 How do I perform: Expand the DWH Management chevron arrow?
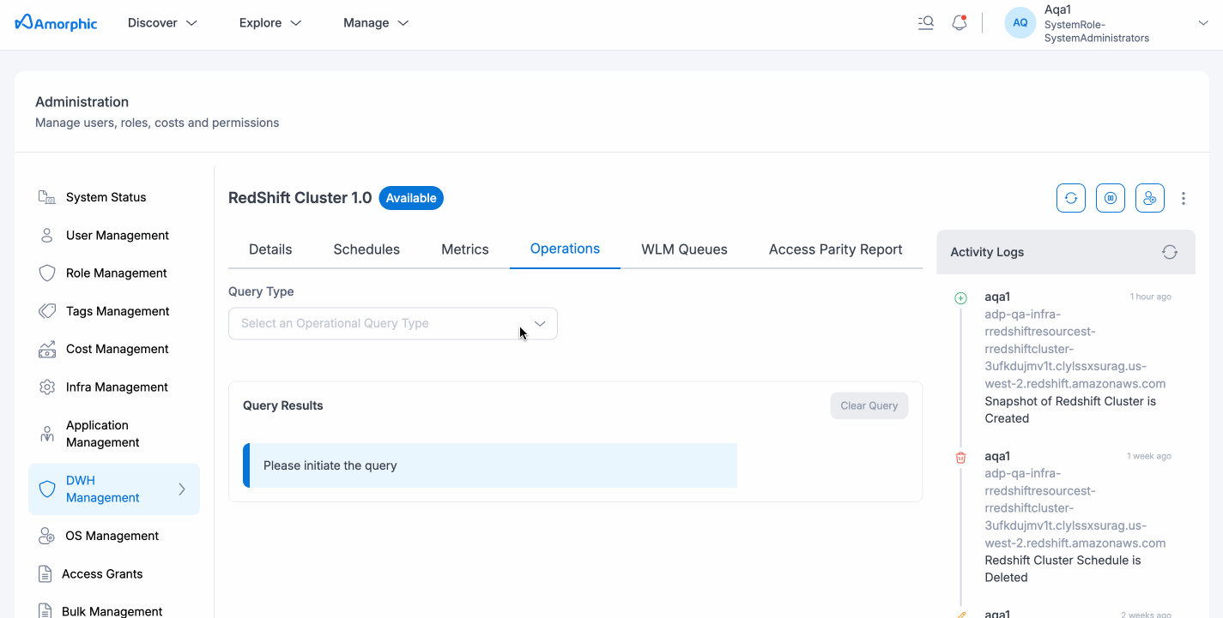pyautogui.click(x=182, y=489)
